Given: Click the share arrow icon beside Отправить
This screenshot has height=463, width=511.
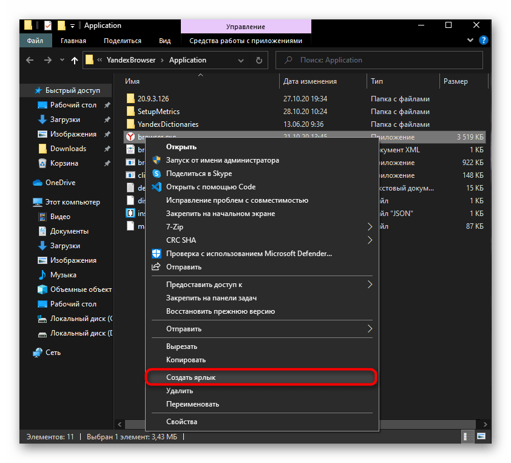Looking at the screenshot, I should point(156,266).
